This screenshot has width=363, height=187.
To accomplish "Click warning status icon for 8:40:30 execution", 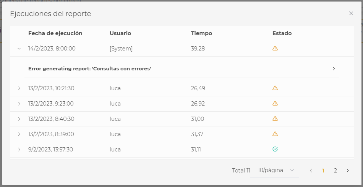I will (275, 119).
